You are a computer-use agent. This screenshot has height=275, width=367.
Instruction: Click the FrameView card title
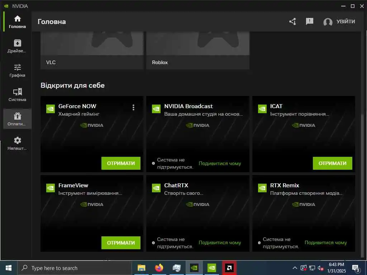coord(73,185)
